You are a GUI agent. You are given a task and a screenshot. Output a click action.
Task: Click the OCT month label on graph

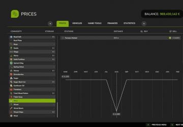point(137,72)
